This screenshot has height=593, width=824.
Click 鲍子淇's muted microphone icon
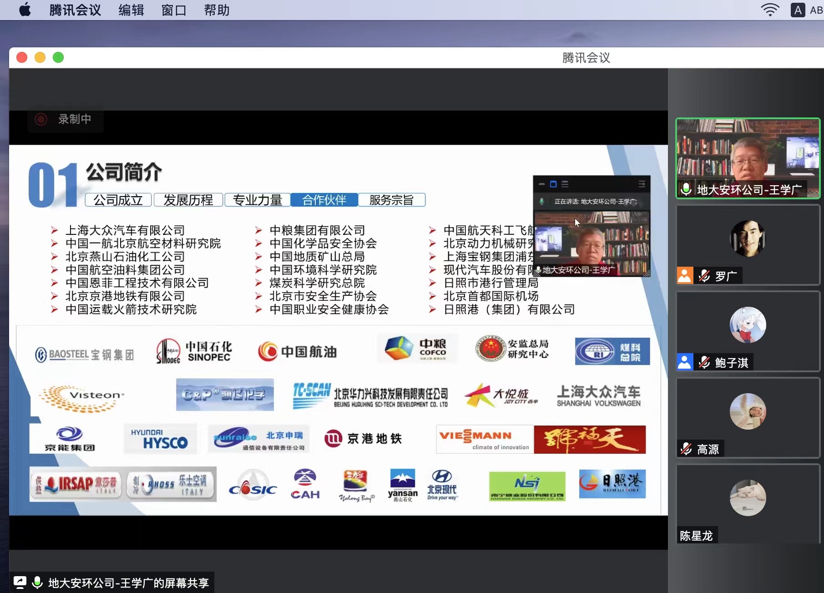704,363
